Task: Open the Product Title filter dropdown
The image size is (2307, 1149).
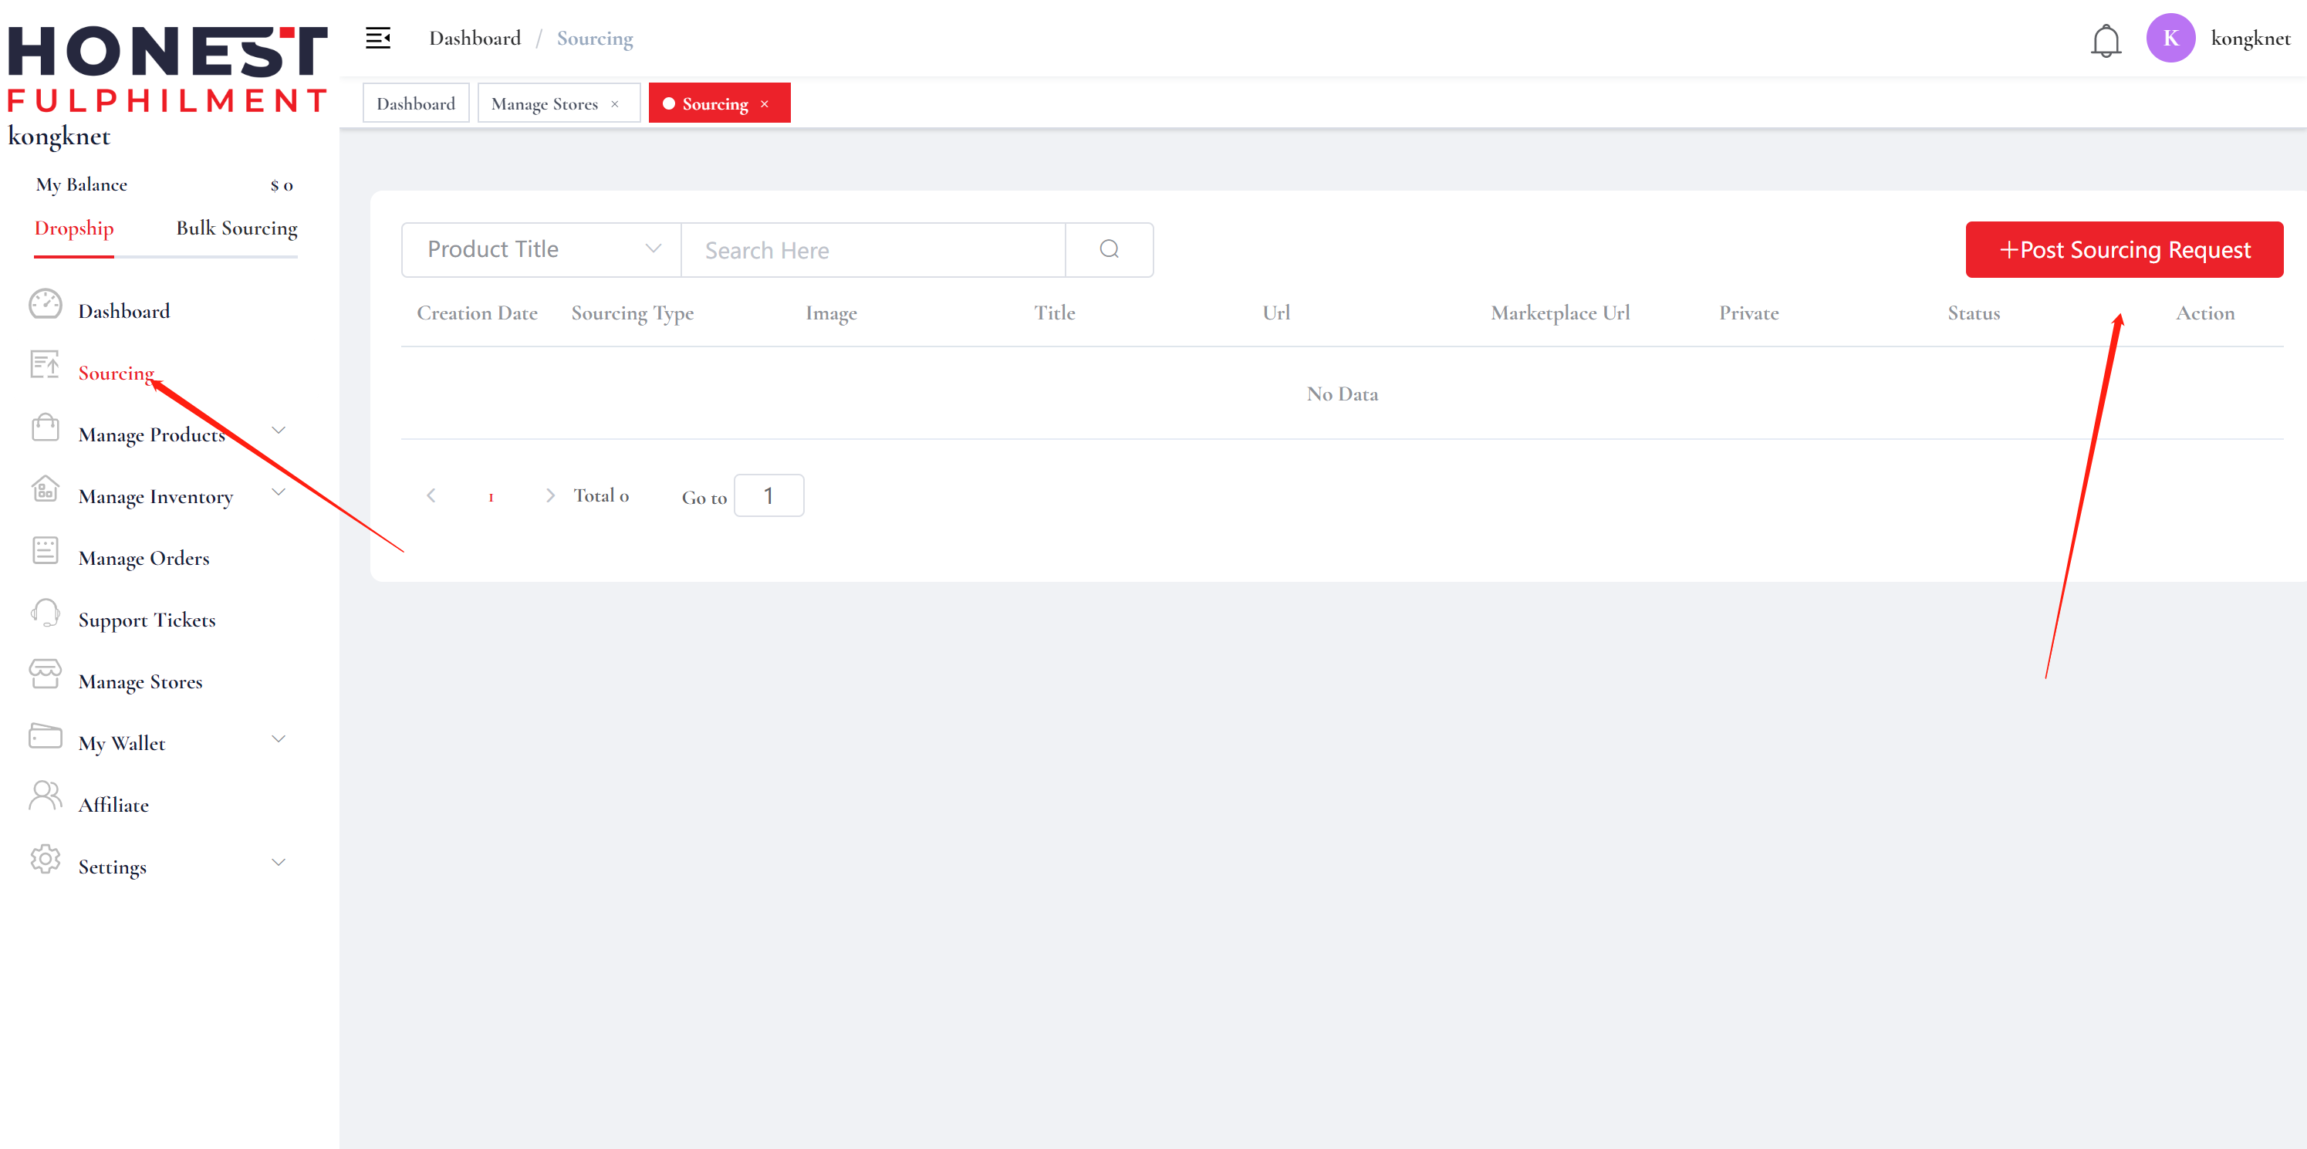Action: pos(541,250)
